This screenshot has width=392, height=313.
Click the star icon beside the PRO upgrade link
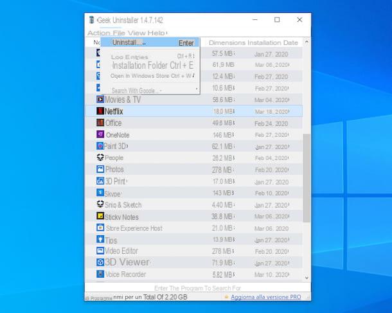(x=226, y=297)
